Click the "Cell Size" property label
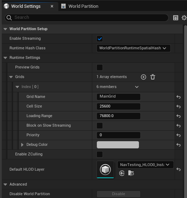Viewport: 187px width, 198px height. point(34,106)
